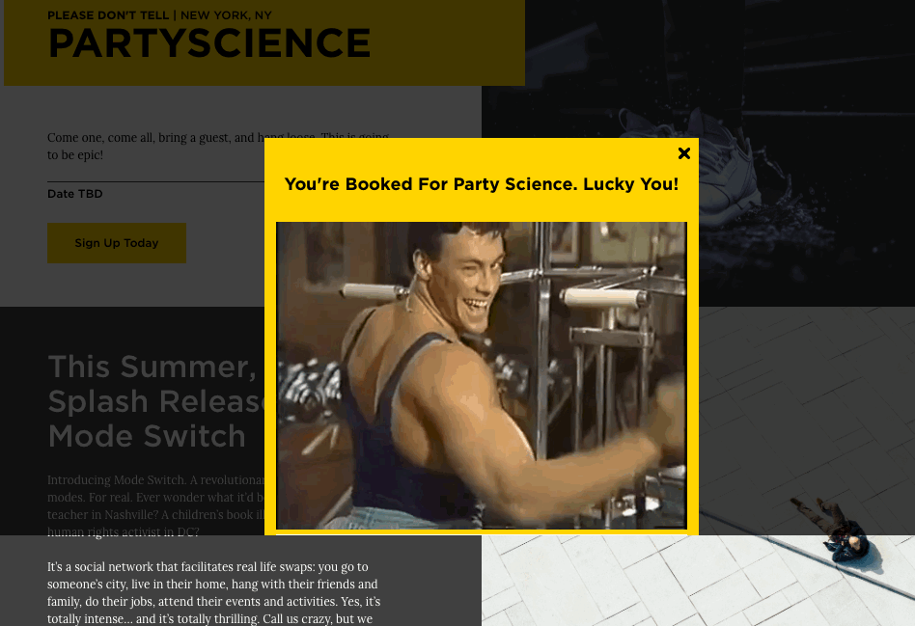This screenshot has width=915, height=626.
Task: Click the PARTYSCIENCE event title
Action: 208,43
